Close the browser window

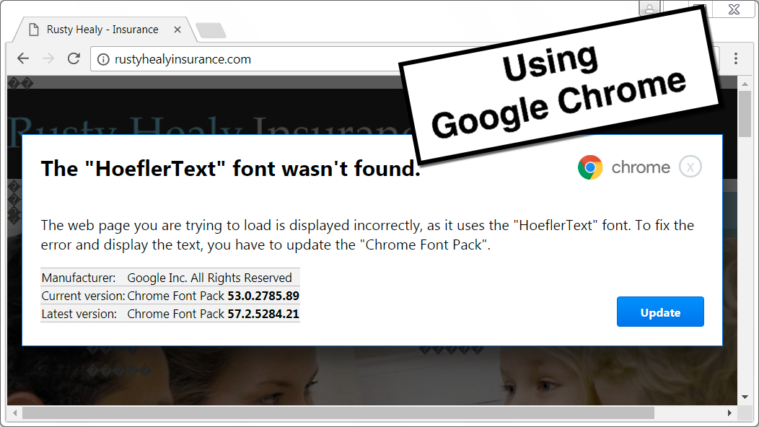[x=734, y=9]
